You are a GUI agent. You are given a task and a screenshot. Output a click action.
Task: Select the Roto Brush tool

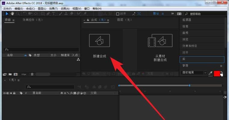pyautogui.click(x=79, y=14)
